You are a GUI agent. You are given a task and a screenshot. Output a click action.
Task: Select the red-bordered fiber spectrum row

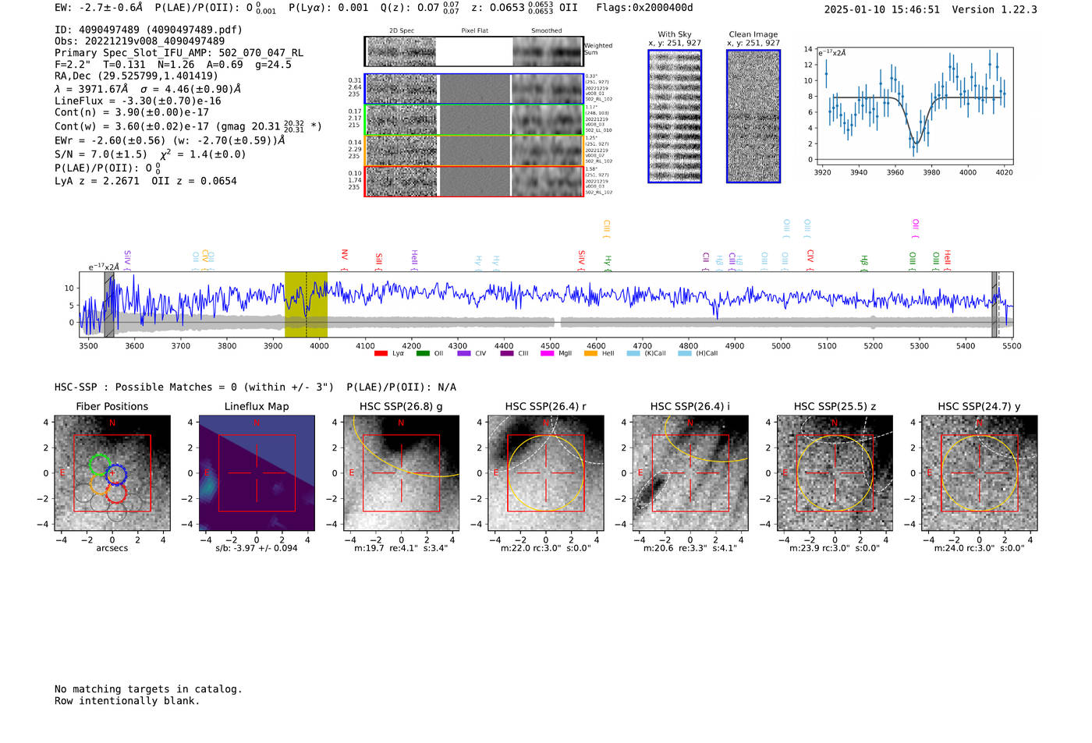[474, 182]
